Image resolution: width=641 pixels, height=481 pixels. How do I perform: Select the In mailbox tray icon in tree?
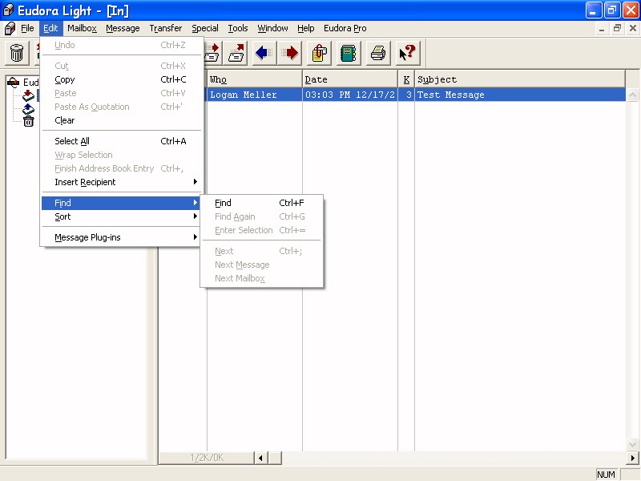pos(28,95)
